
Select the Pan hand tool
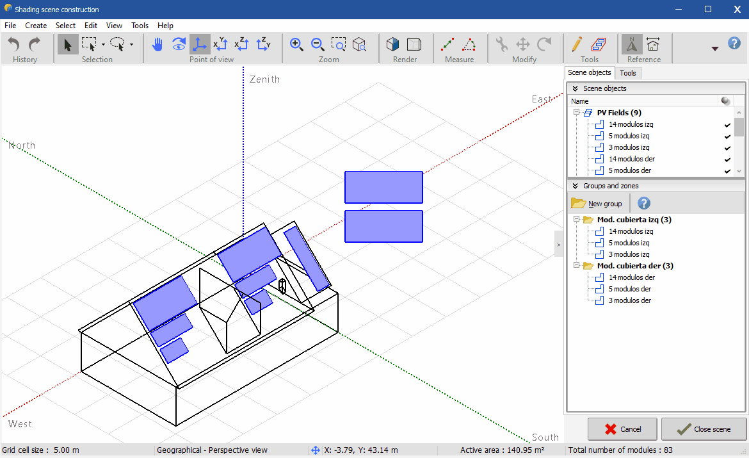tap(157, 44)
